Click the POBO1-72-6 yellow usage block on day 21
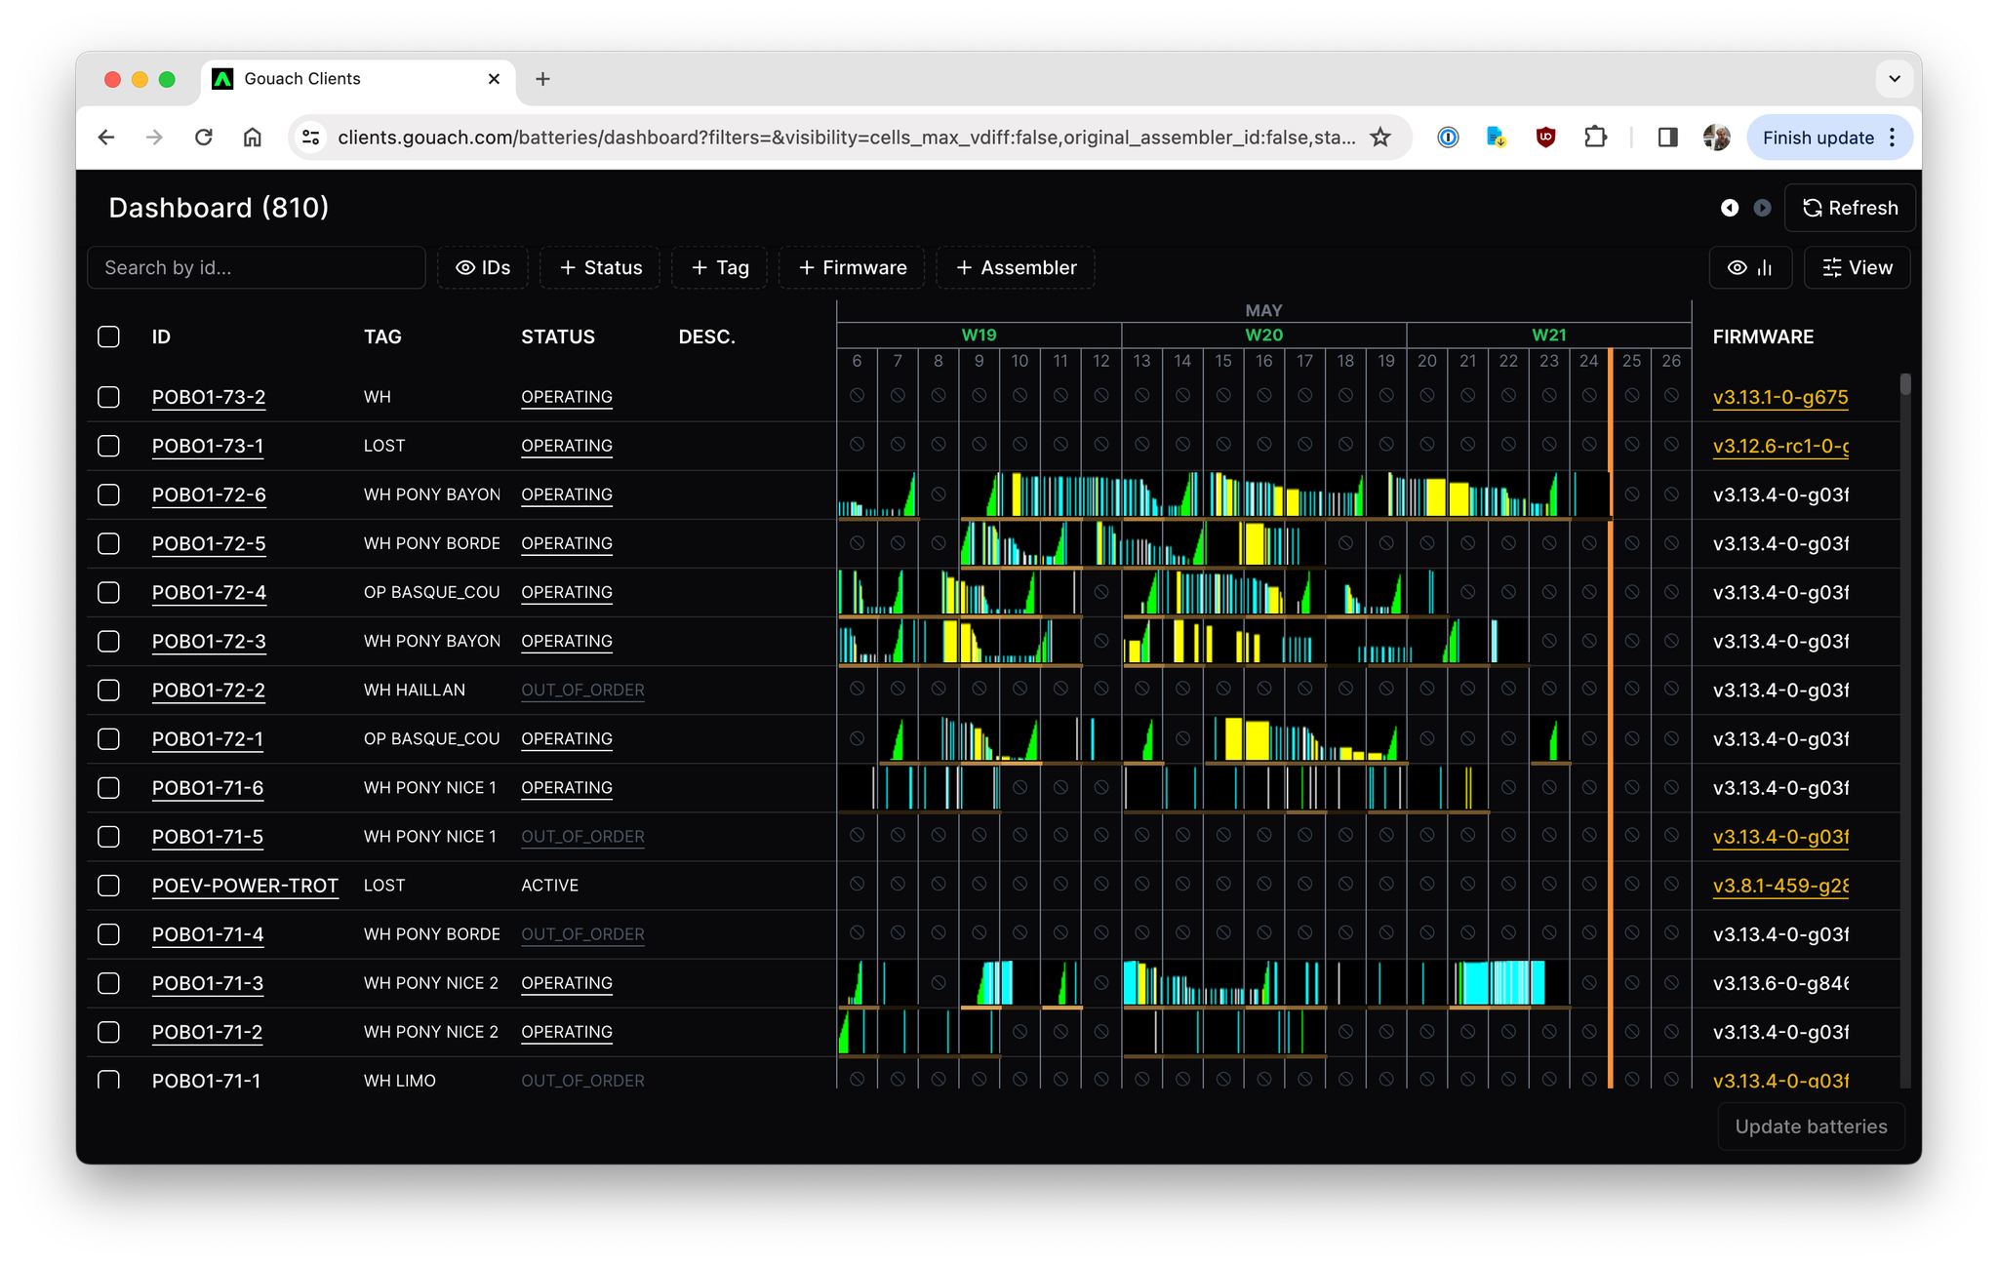 pyautogui.click(x=1459, y=497)
